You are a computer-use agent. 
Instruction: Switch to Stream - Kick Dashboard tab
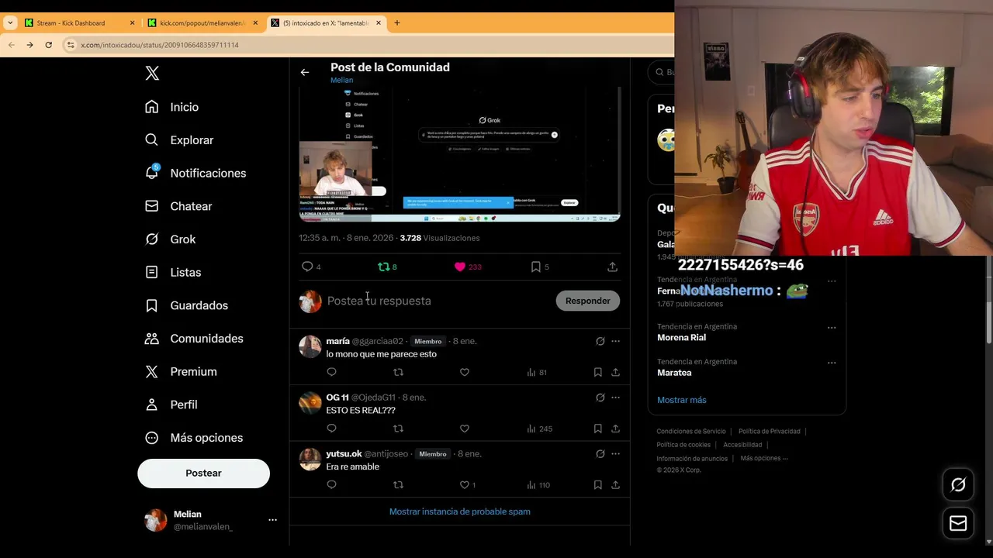click(80, 23)
